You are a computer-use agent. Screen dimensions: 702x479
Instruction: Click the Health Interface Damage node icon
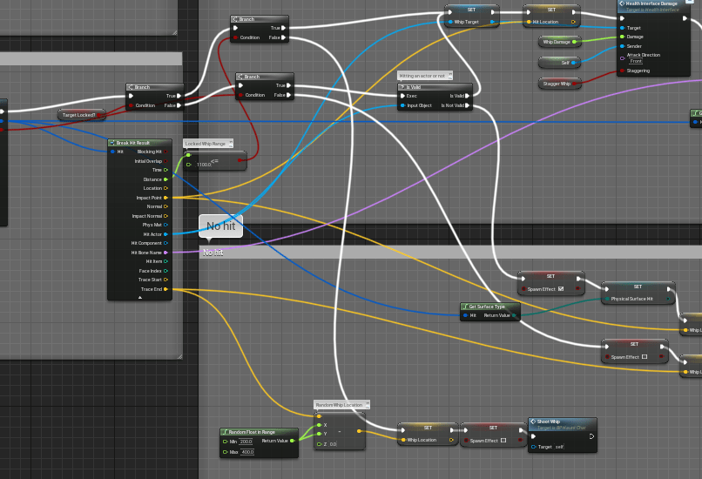pos(622,3)
